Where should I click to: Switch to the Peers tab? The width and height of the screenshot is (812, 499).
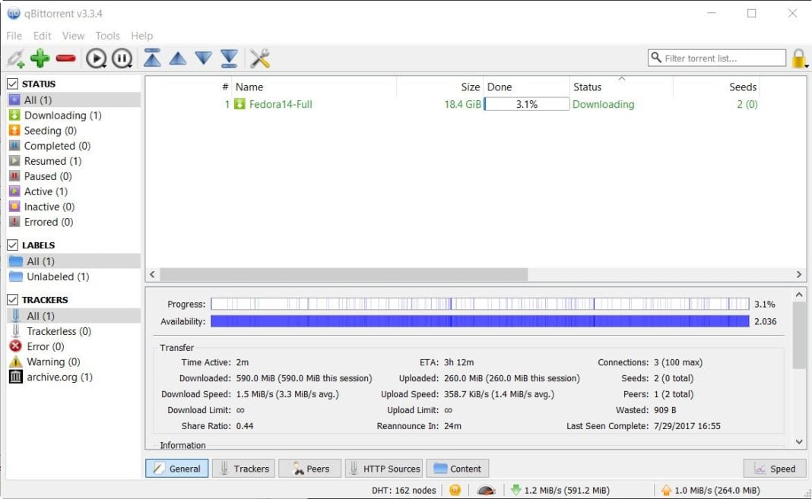[x=309, y=468]
